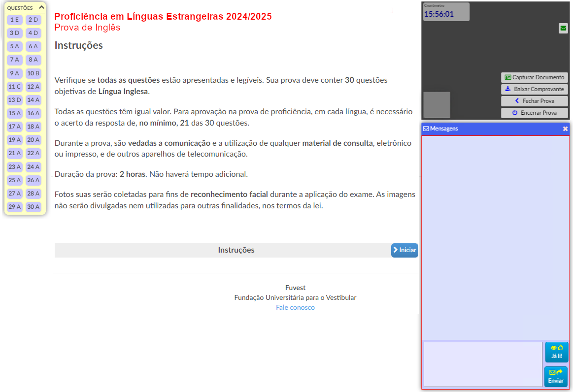Go to question 1 E
The height and width of the screenshot is (392, 573).
pos(15,20)
